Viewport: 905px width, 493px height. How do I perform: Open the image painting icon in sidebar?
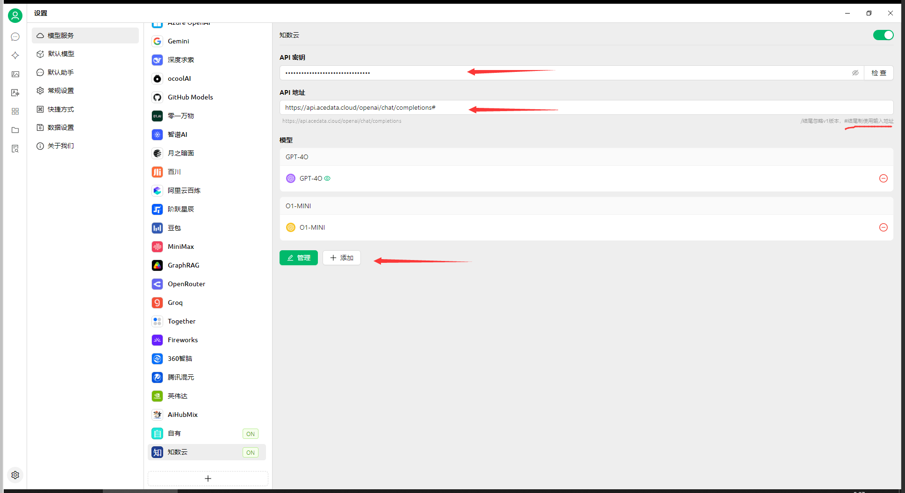click(x=15, y=74)
